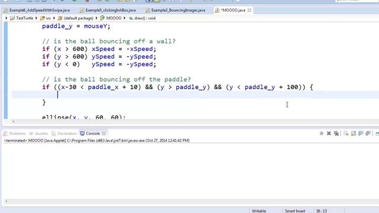Expand breadcrumb arrow after TestTurtle
Screen dimensions: 379x213
point(36,18)
